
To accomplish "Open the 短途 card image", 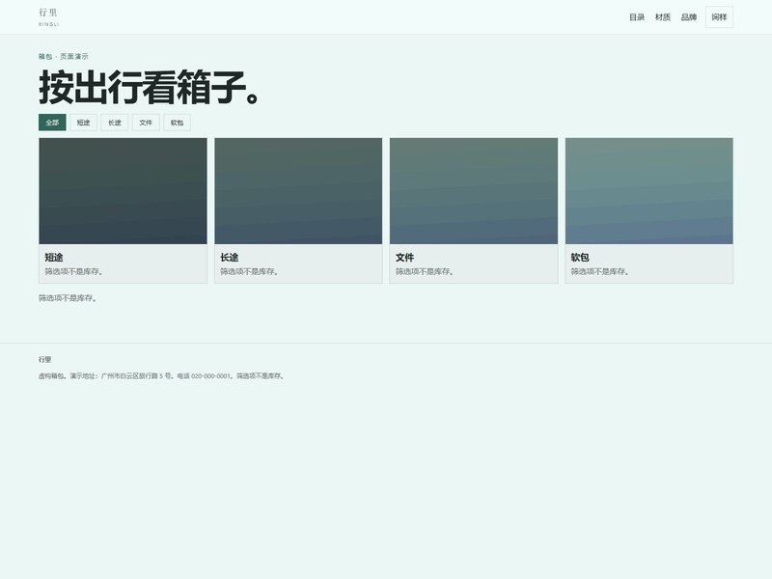I will (x=124, y=191).
